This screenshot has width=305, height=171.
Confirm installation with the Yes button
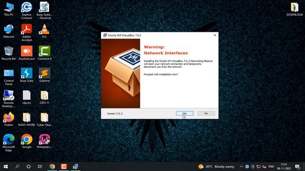184,113
